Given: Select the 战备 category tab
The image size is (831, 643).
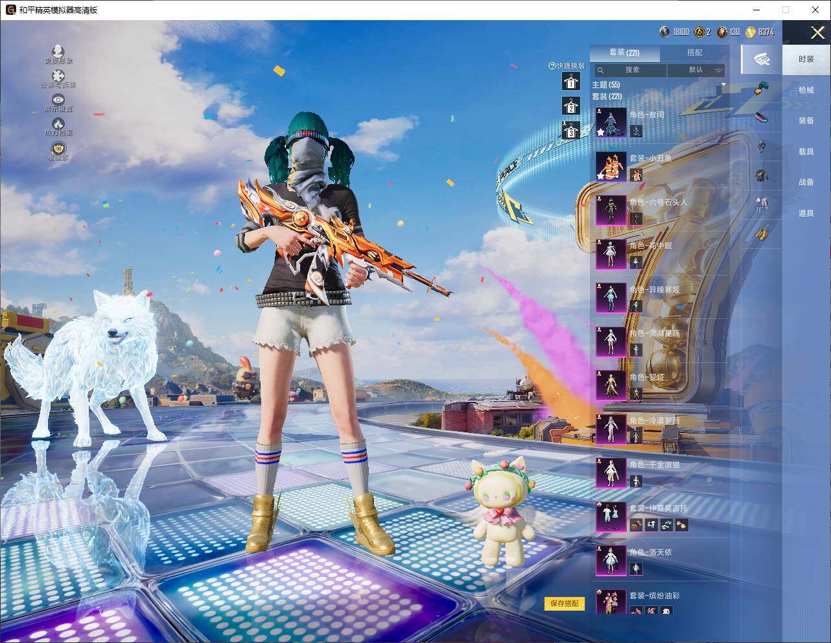Looking at the screenshot, I should 806,182.
